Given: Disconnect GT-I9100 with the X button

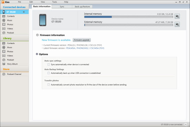Looking at the screenshot, I should click(24, 12).
